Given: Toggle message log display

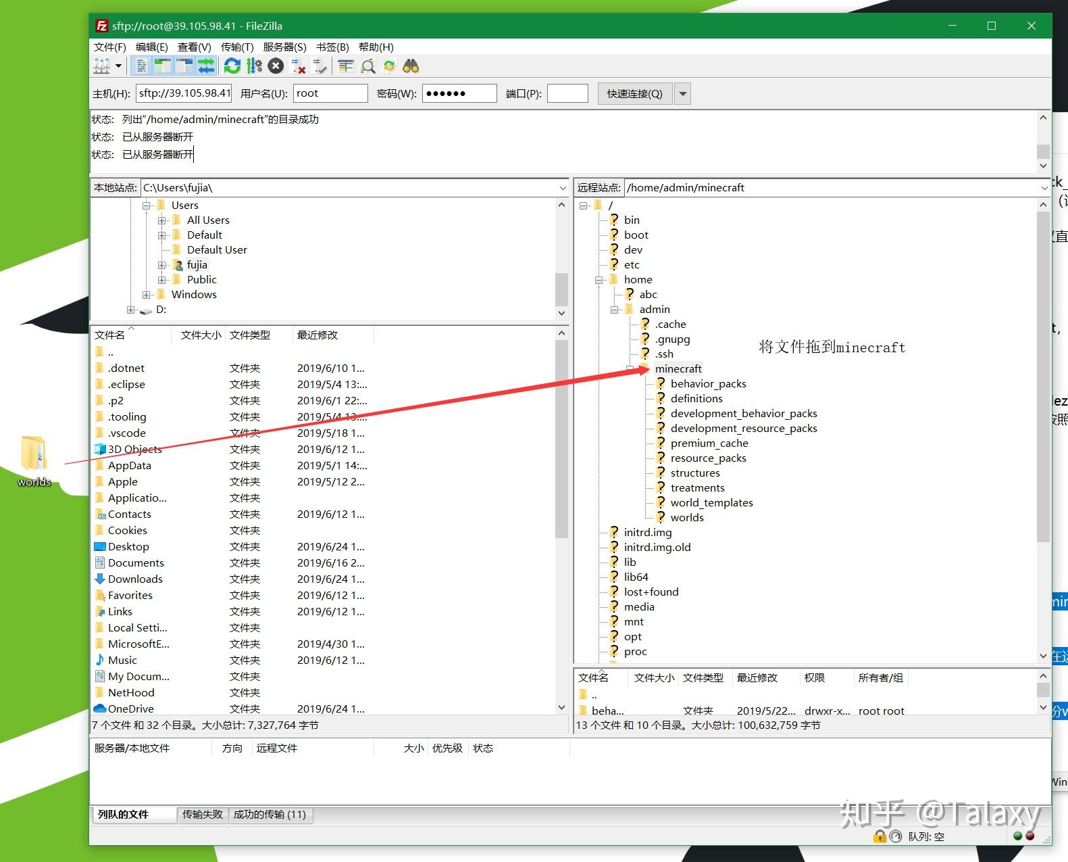Looking at the screenshot, I should point(141,66).
